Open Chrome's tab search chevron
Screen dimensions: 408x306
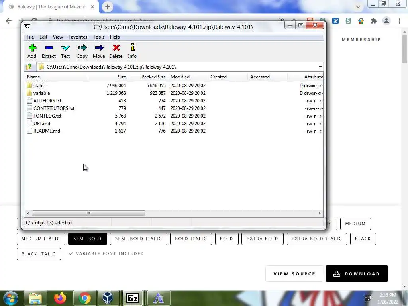[358, 7]
